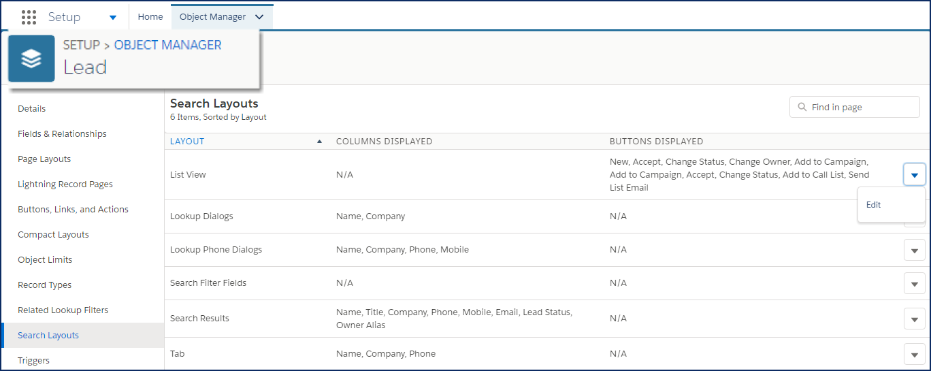Click the Search Filter Fields layout name
931x371 pixels.
208,283
